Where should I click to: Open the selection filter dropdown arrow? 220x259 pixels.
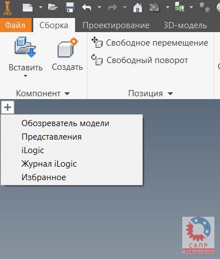click(x=191, y=7)
